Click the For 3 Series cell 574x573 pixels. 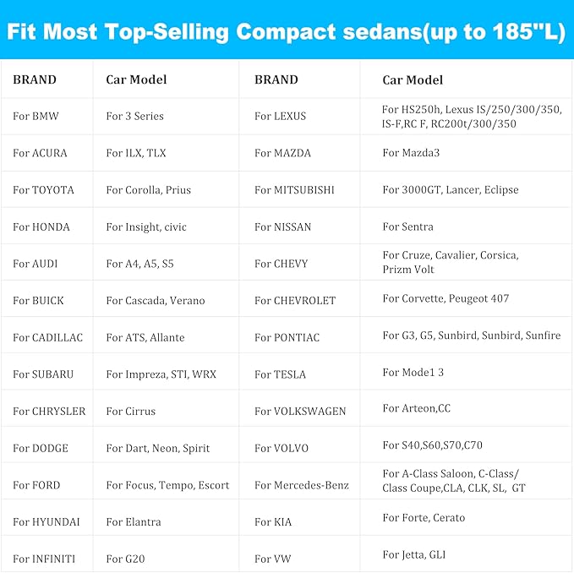[x=134, y=116]
